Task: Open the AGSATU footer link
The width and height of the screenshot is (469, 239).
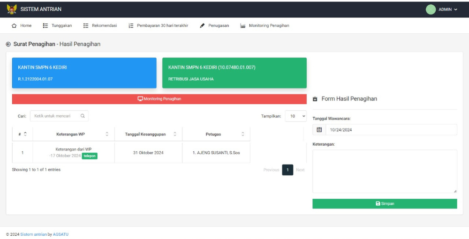Action: coord(61,234)
